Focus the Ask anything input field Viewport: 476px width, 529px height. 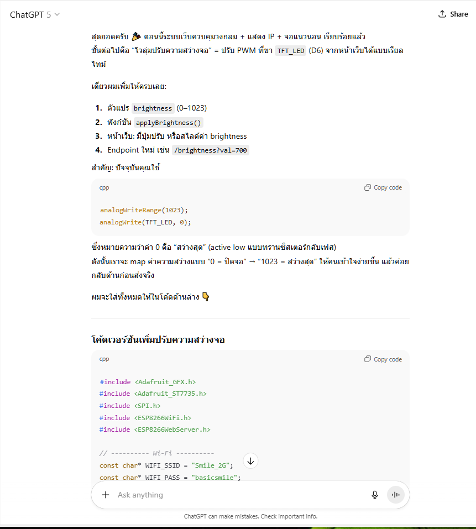pos(238,495)
